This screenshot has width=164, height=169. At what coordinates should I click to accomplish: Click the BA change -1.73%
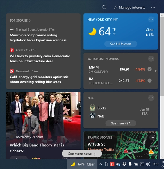coord(140,81)
